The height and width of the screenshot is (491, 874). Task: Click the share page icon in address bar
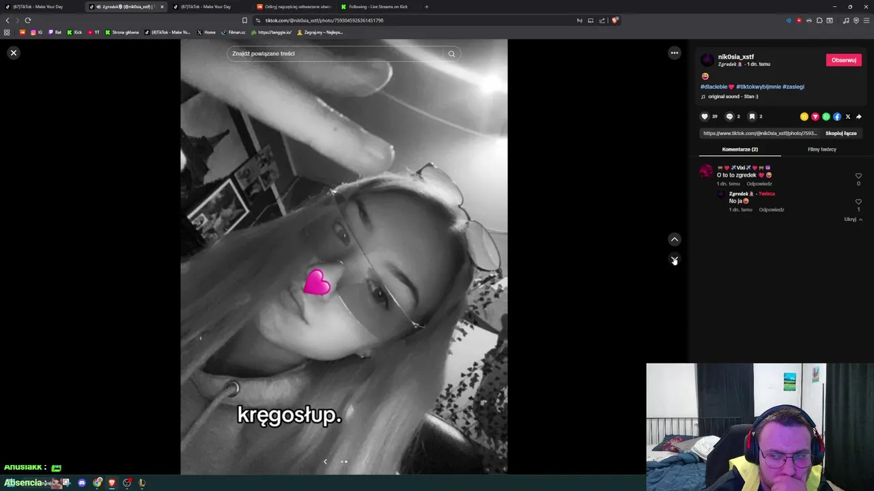(602, 20)
